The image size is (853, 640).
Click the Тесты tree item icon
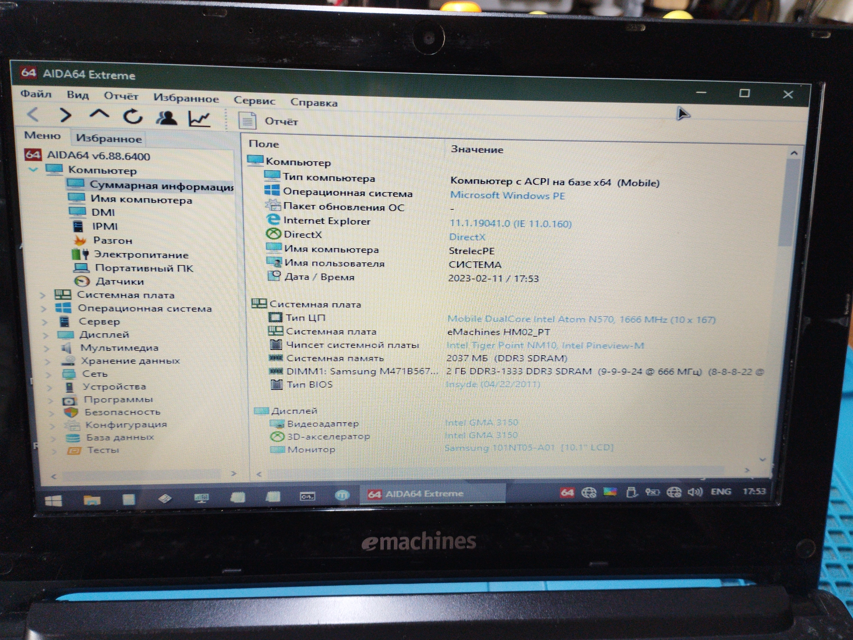point(74,451)
